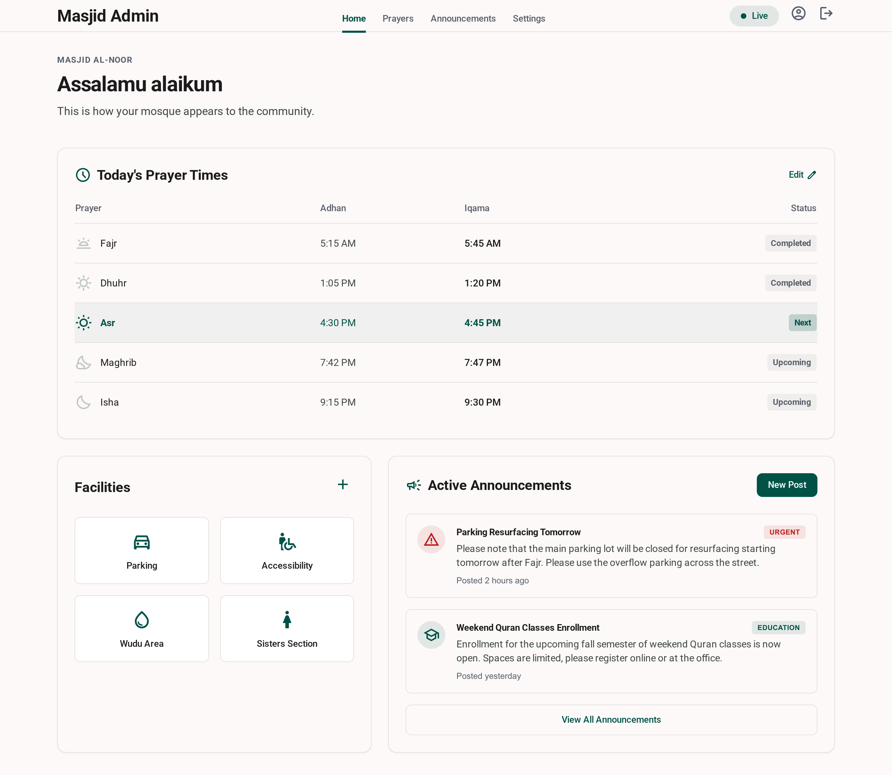Click the water drop Wudu Area icon
The width and height of the screenshot is (892, 775).
[x=142, y=620]
